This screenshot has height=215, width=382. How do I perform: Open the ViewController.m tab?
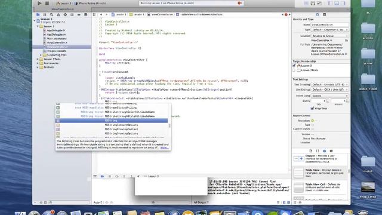pyautogui.click(x=62, y=9)
